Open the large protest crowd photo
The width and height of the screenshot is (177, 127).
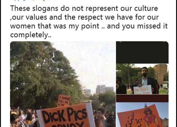pos(63,84)
